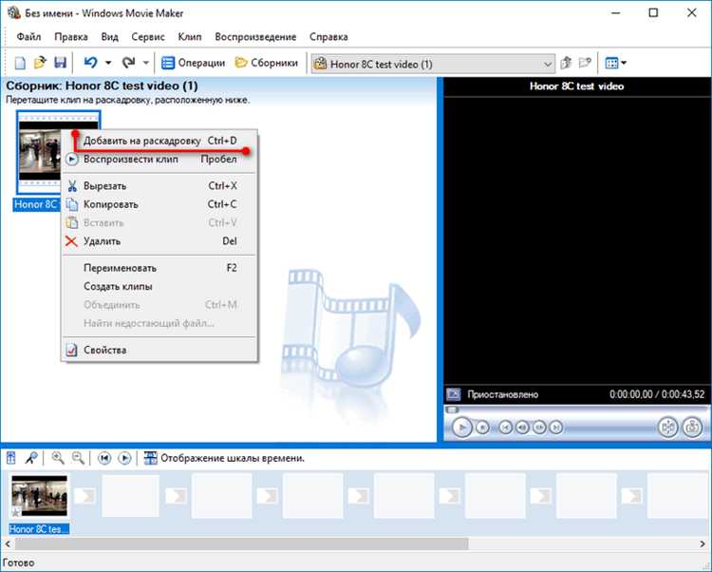This screenshot has height=572, width=712.
Task: Create a new project with blank page icon
Action: (20, 63)
